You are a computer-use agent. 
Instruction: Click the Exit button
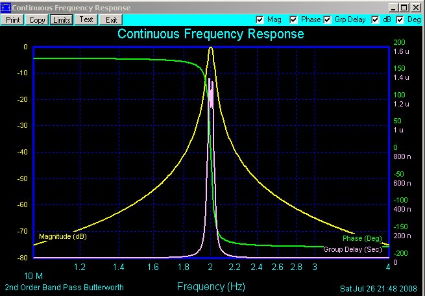[111, 20]
